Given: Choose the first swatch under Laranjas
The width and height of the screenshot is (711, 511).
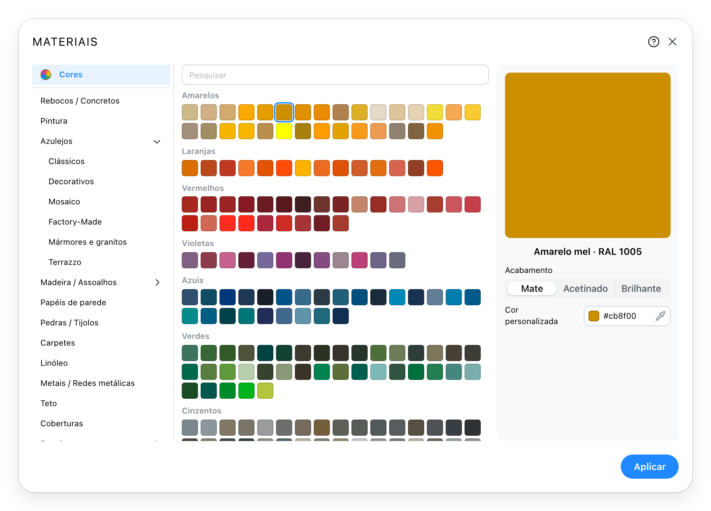Looking at the screenshot, I should click(190, 168).
